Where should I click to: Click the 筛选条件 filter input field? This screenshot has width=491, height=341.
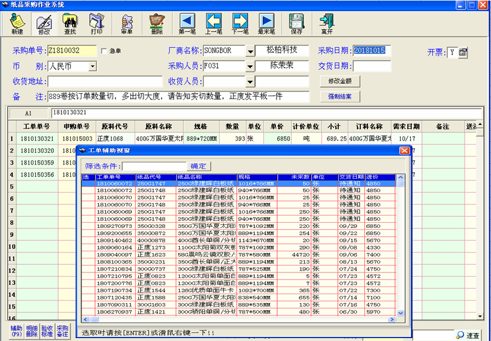[154, 166]
